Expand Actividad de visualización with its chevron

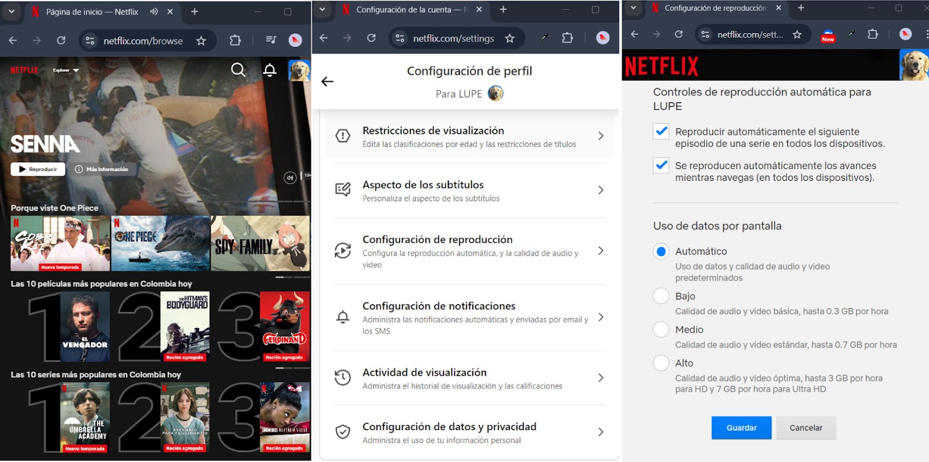point(600,378)
